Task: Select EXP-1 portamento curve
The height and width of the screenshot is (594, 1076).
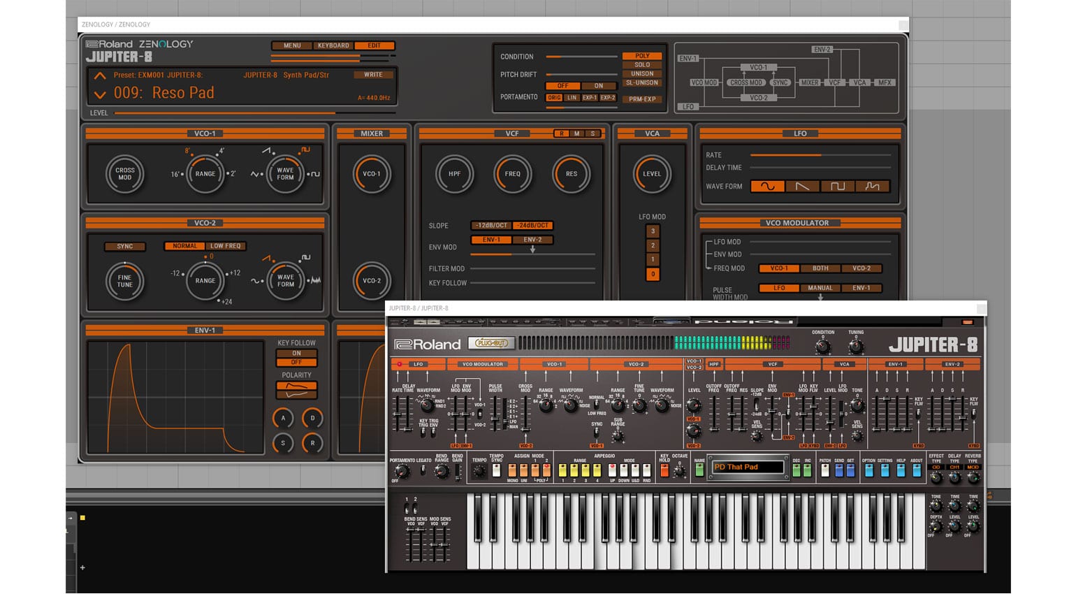Action: pyautogui.click(x=590, y=98)
